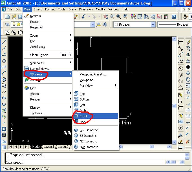
Task: Select the Offset modify tool
Action: click(188, 61)
